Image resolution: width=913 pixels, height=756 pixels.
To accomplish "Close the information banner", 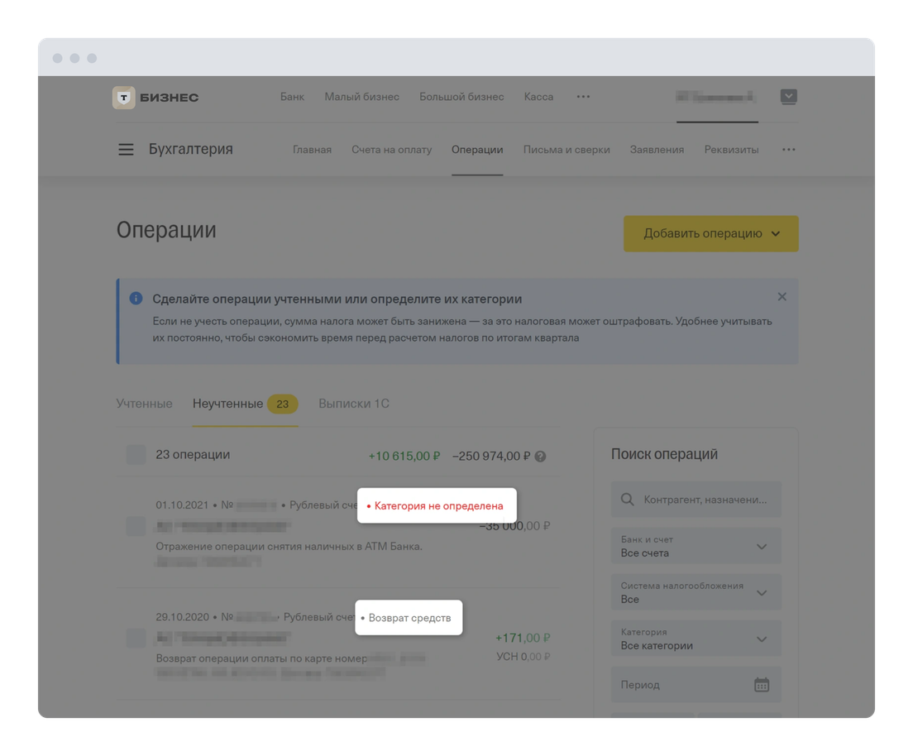I will click(782, 297).
